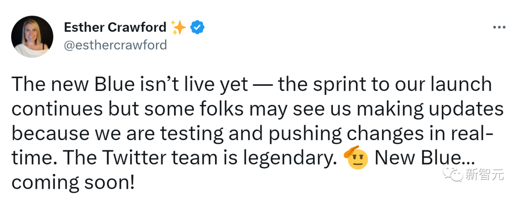Open the @esthercrawford handle link

[115, 45]
